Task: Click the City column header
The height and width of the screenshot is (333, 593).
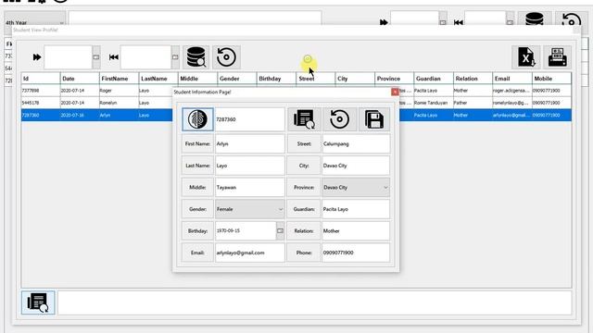Action: 355,79
